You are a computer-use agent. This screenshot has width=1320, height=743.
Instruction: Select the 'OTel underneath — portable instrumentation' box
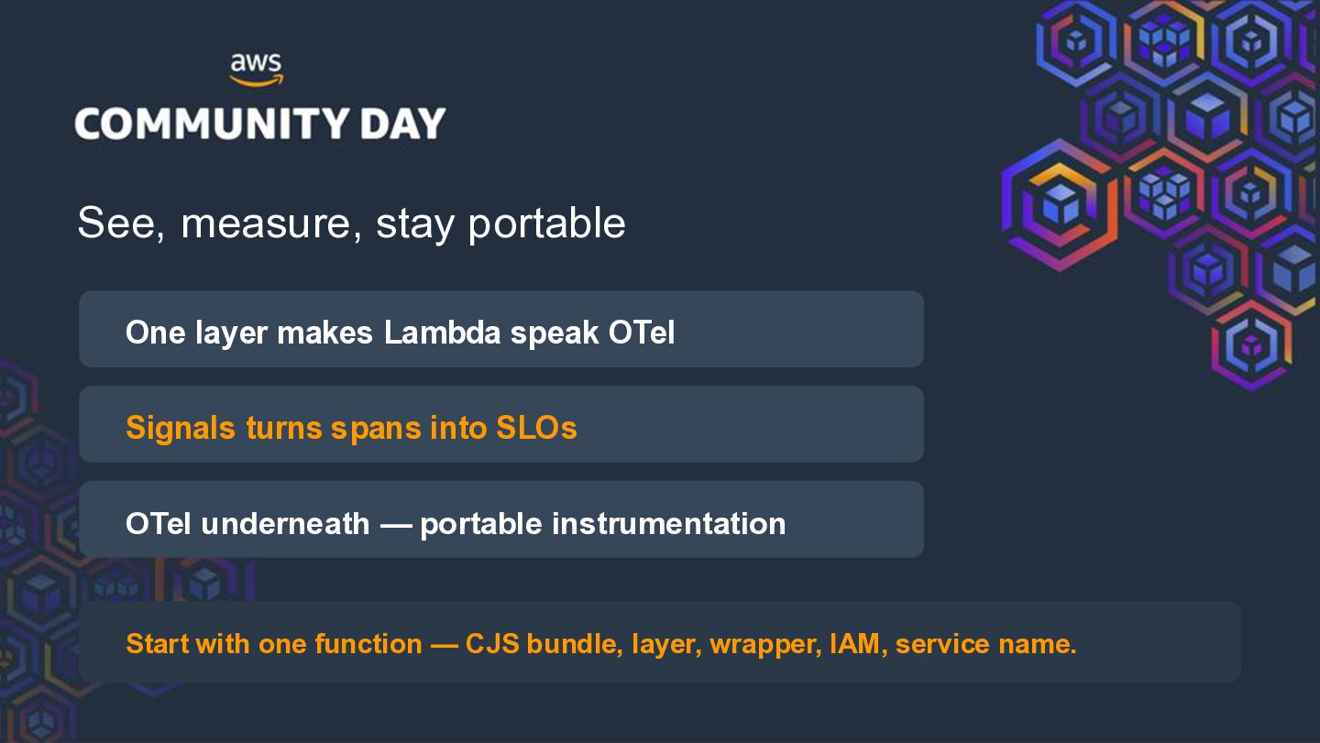pos(501,519)
